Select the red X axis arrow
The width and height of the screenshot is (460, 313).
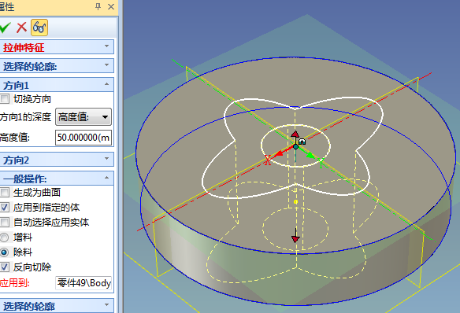(280, 153)
